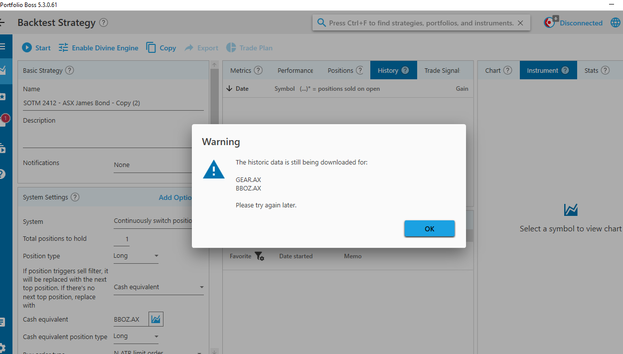Click the Favorite filter funnel icon
The width and height of the screenshot is (623, 354).
[x=259, y=256]
